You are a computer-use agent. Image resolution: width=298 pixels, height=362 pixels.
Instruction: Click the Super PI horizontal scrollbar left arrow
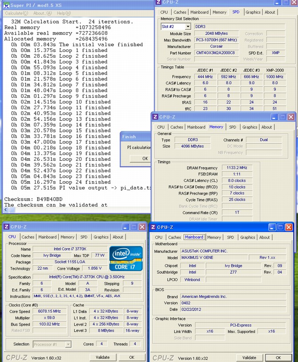tap(6, 210)
